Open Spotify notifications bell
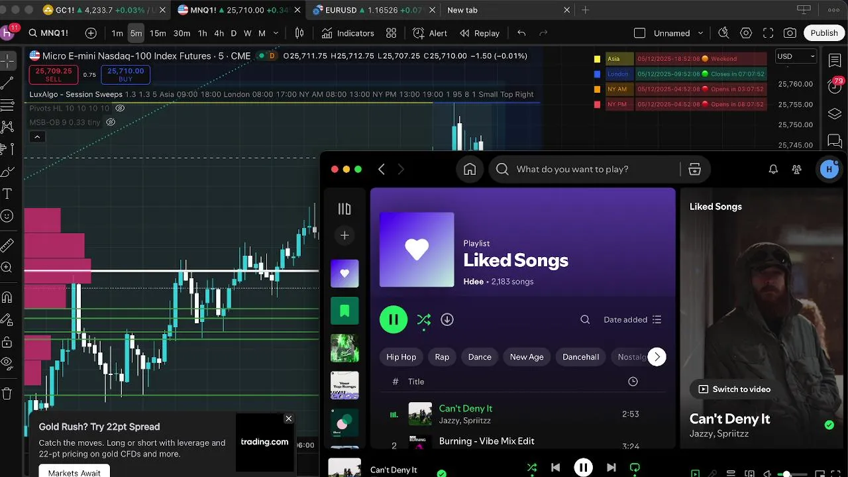Viewport: 848px width, 477px height. (773, 170)
